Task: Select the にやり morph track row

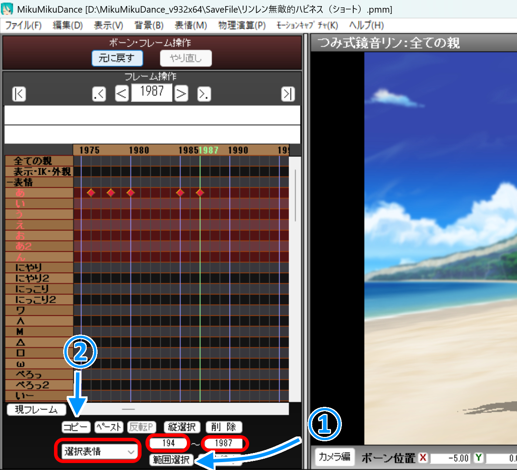Action: (39, 267)
